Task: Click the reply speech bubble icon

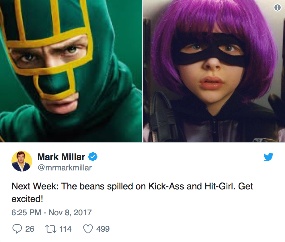Action: (x=17, y=229)
